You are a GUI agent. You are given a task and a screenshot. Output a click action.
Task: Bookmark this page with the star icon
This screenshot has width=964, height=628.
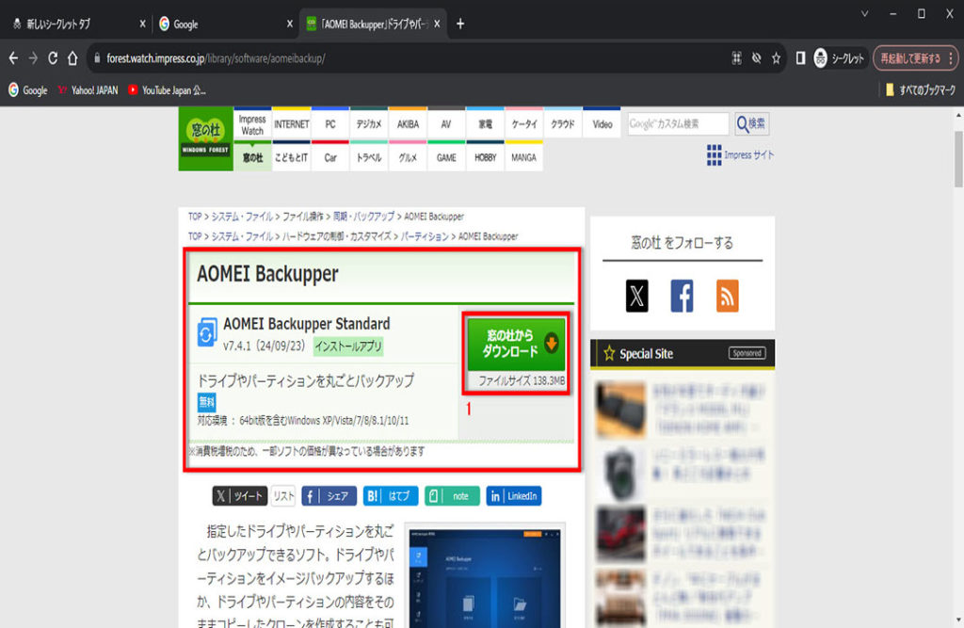coord(776,58)
